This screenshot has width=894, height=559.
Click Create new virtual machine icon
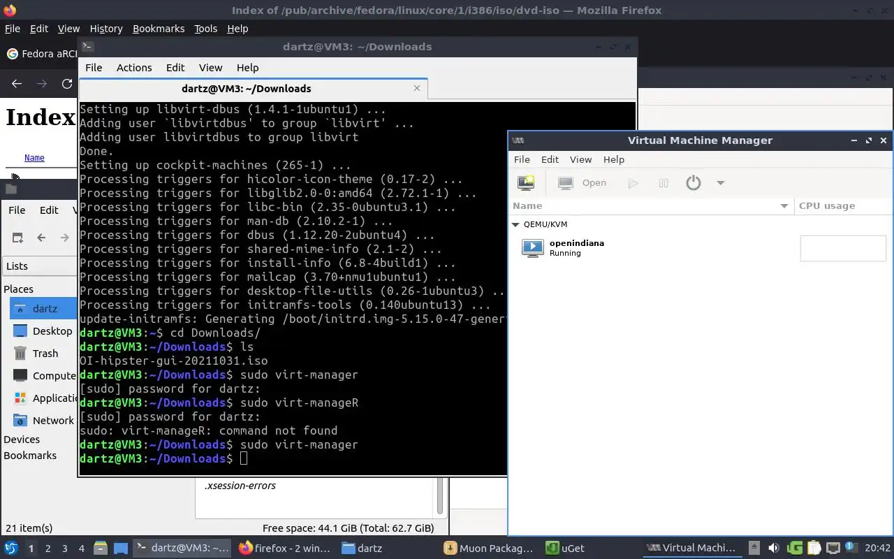click(526, 183)
